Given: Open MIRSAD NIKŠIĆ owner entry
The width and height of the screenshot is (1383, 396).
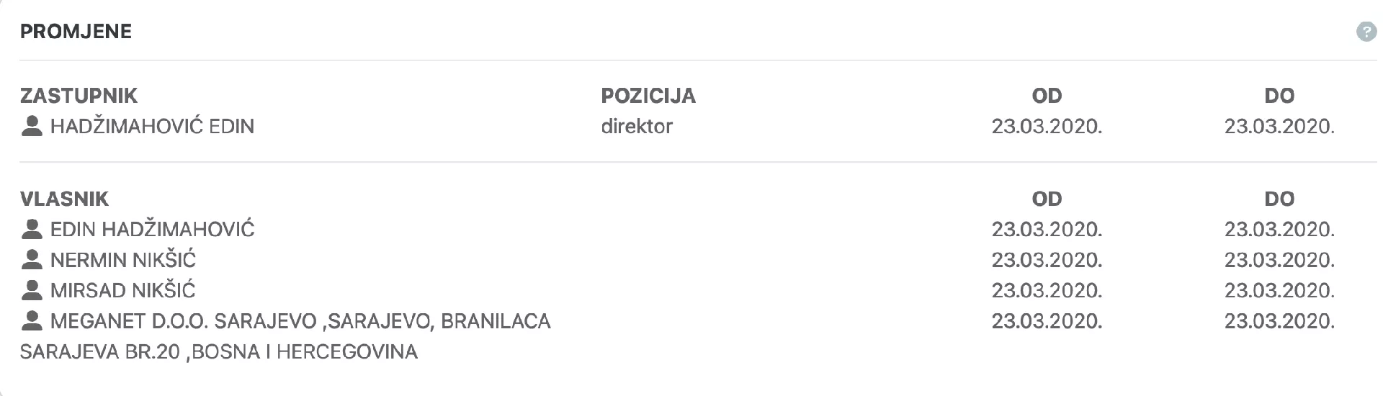Looking at the screenshot, I should pyautogui.click(x=123, y=291).
